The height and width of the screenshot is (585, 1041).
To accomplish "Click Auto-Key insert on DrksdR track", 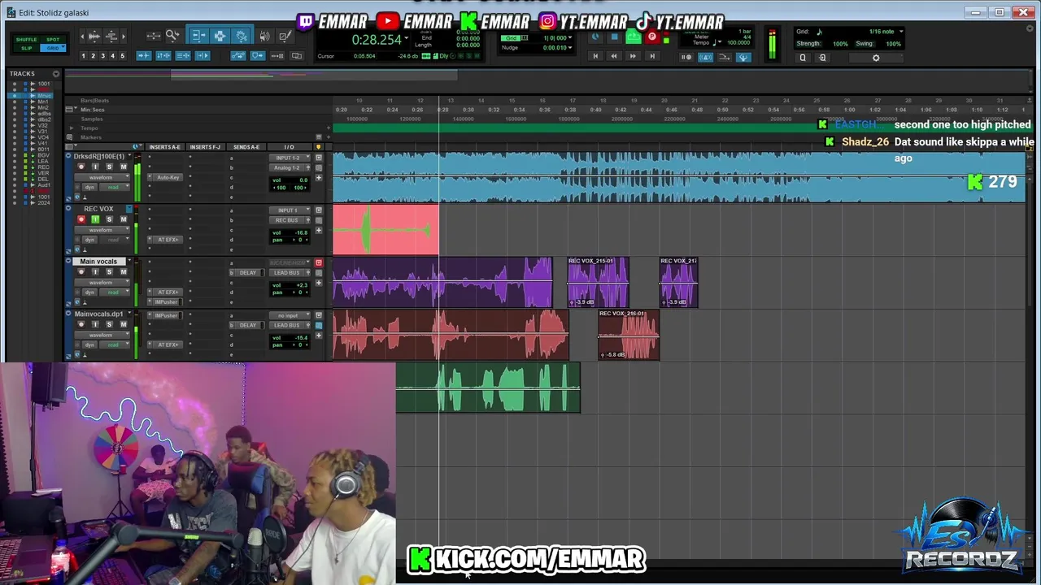I will point(168,177).
